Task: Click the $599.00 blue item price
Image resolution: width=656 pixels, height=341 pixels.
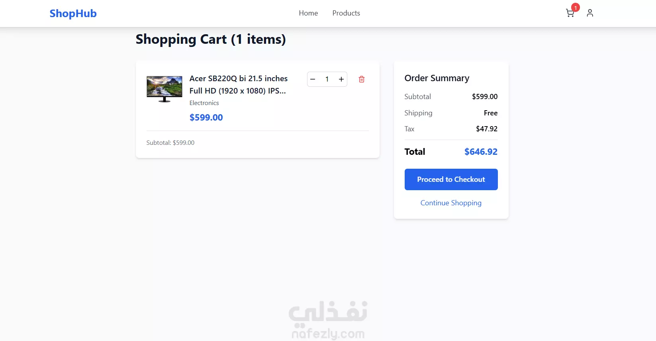Action: (206, 117)
